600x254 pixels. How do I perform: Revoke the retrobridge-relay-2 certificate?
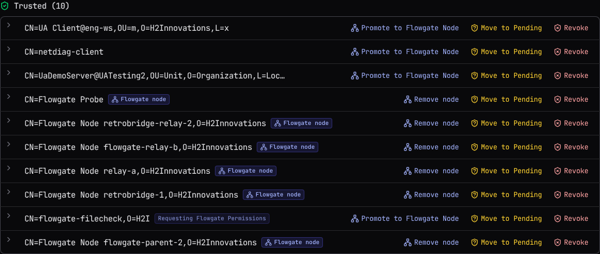(x=572, y=123)
